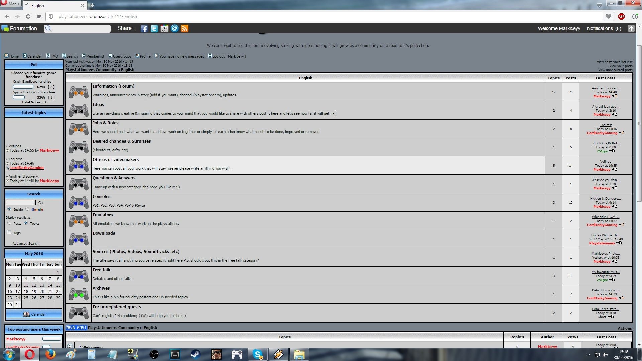Open Usergroups page
Viewport: 642px width, 361px height.
pyautogui.click(x=120, y=56)
